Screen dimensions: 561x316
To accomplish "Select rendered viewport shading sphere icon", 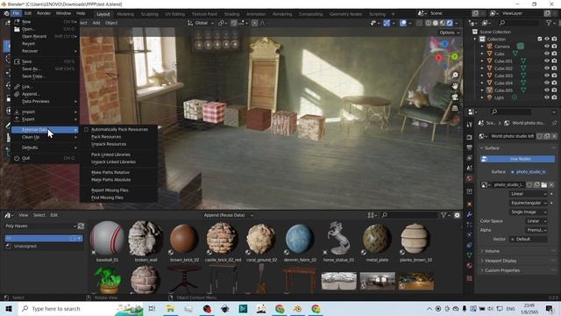I will click(x=450, y=23).
